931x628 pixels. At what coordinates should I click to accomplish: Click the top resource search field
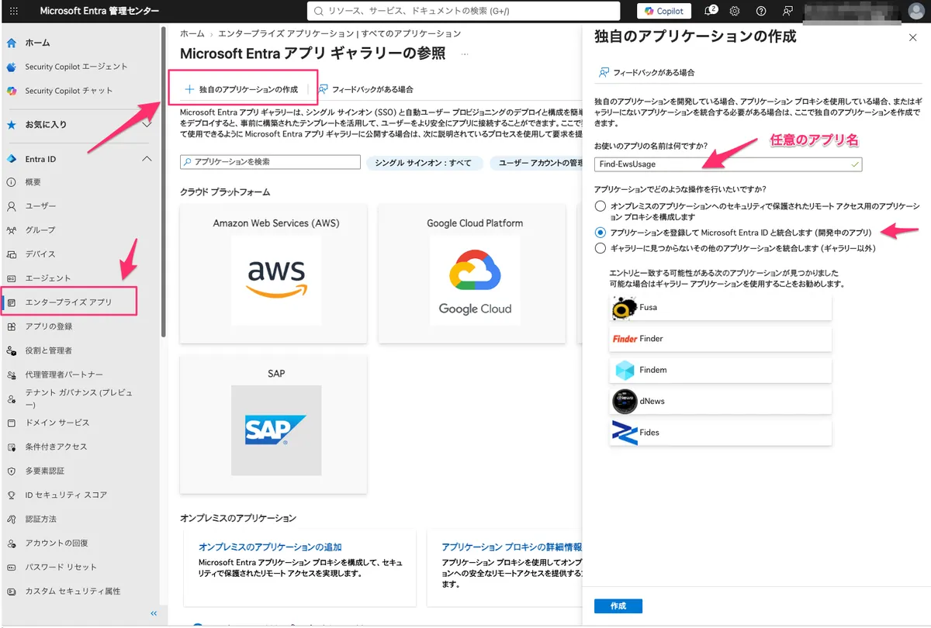(464, 11)
